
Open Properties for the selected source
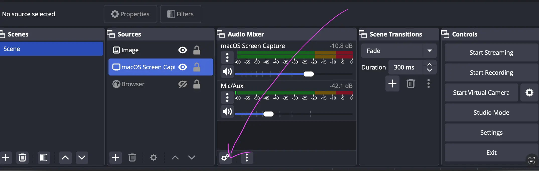pyautogui.click(x=130, y=14)
